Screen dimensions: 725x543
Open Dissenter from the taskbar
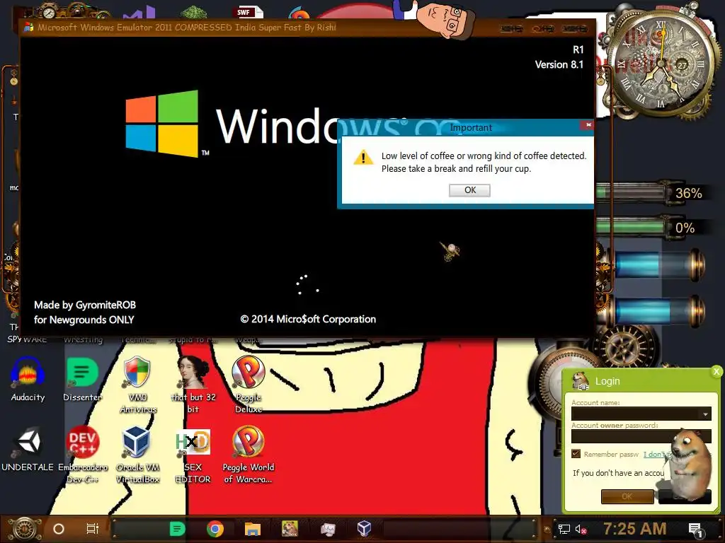click(x=178, y=529)
